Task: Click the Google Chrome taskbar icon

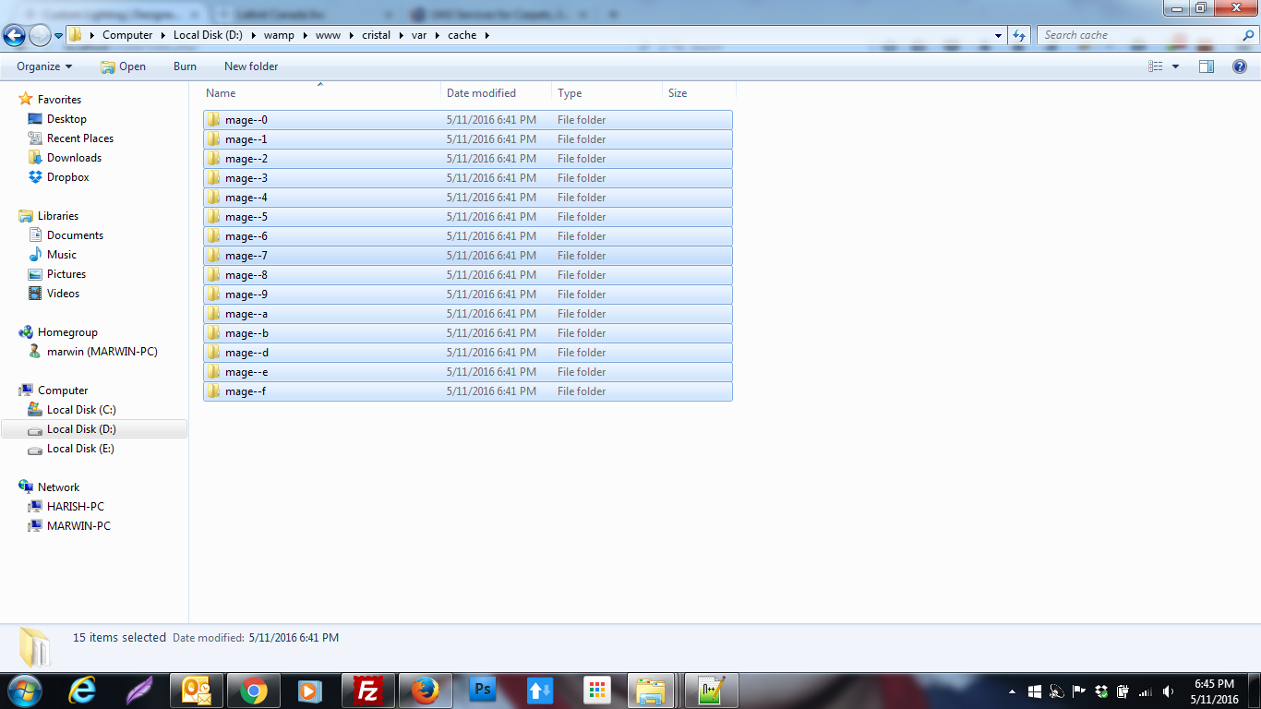Action: coord(254,691)
